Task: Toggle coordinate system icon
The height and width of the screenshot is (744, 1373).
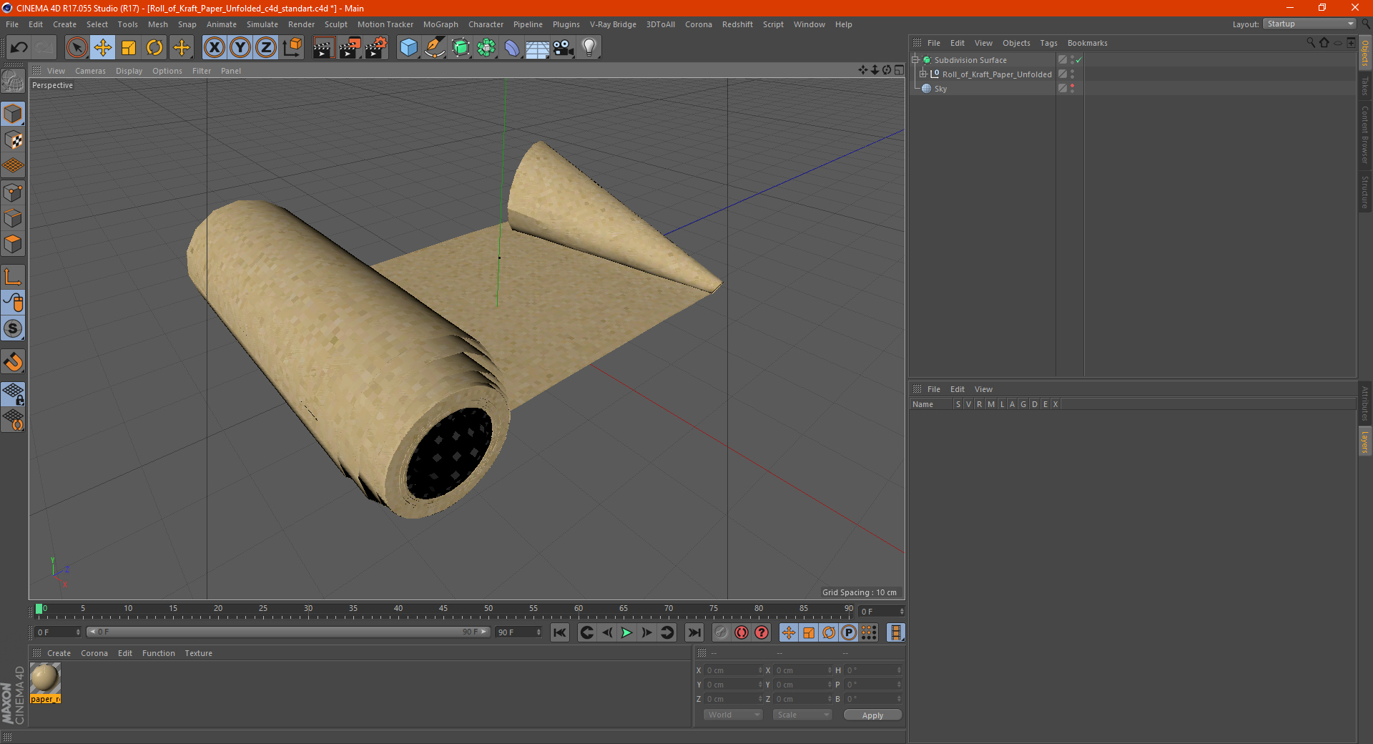Action: (x=292, y=48)
